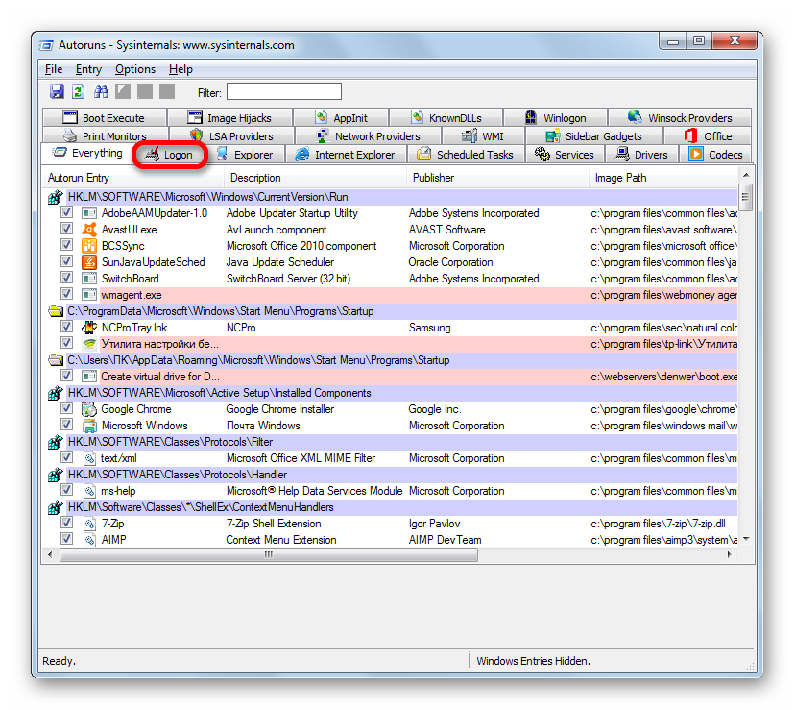Click folder icon of Users Roaming Startup row
The image size is (795, 710).
point(55,360)
